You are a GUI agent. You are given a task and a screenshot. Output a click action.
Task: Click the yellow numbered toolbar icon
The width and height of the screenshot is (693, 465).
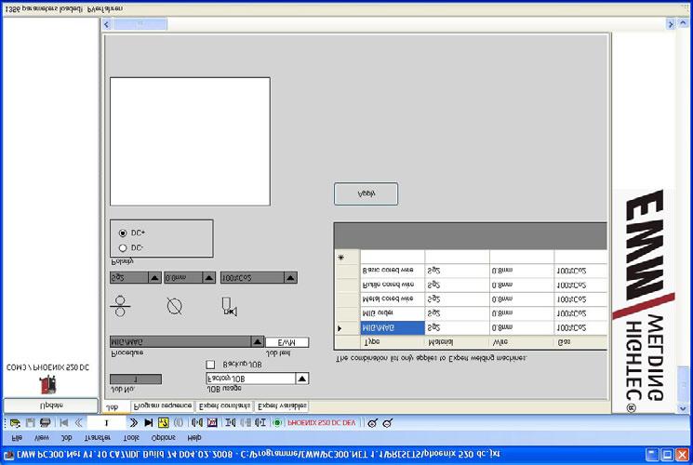(163, 423)
